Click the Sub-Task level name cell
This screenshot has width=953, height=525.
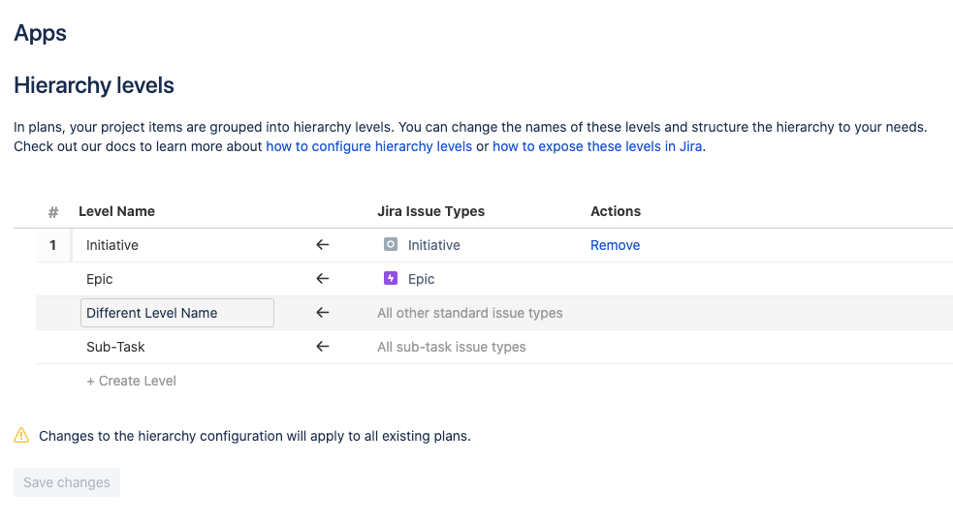[x=115, y=347]
